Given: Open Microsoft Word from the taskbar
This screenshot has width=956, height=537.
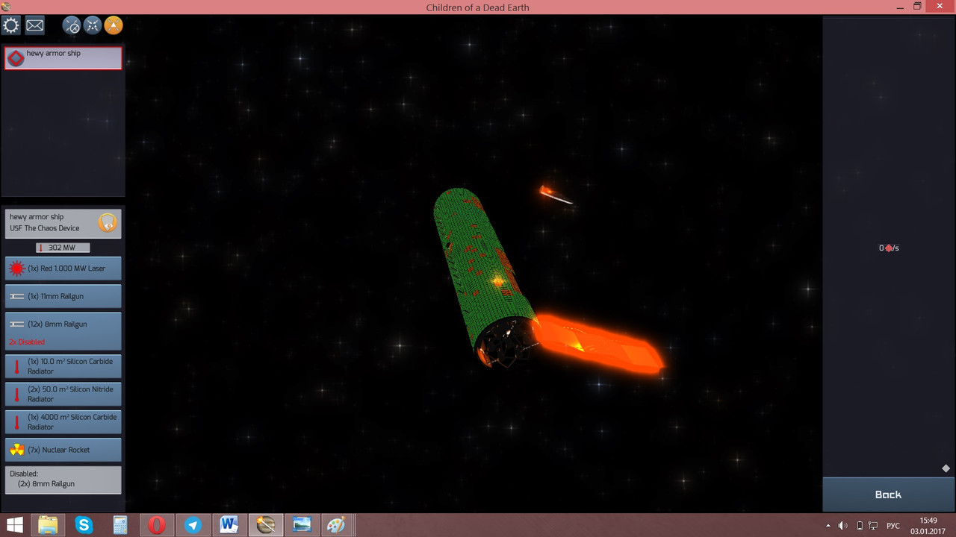Looking at the screenshot, I should pos(229,525).
